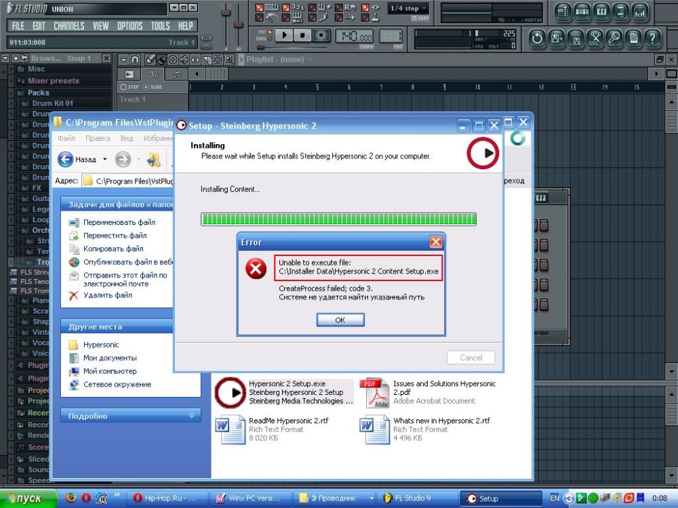678x508 pixels.
Task: Select Hypersonic 2 Setup.exe file in Explorer
Action: (283, 392)
